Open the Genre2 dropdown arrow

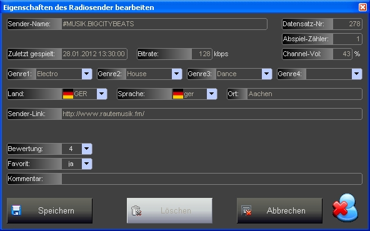click(x=177, y=74)
